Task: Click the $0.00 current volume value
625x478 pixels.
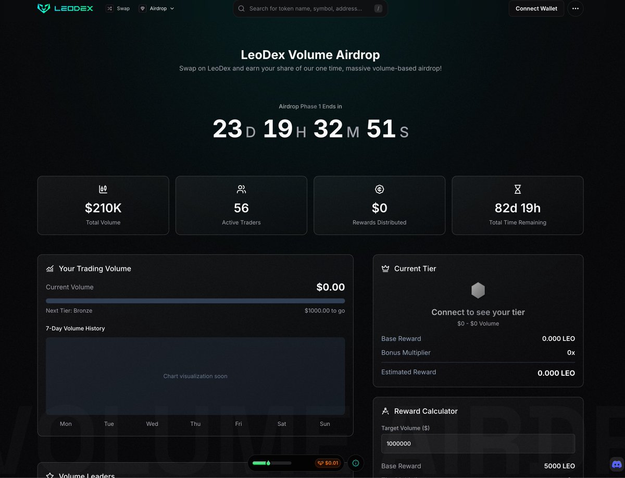Action: point(331,287)
